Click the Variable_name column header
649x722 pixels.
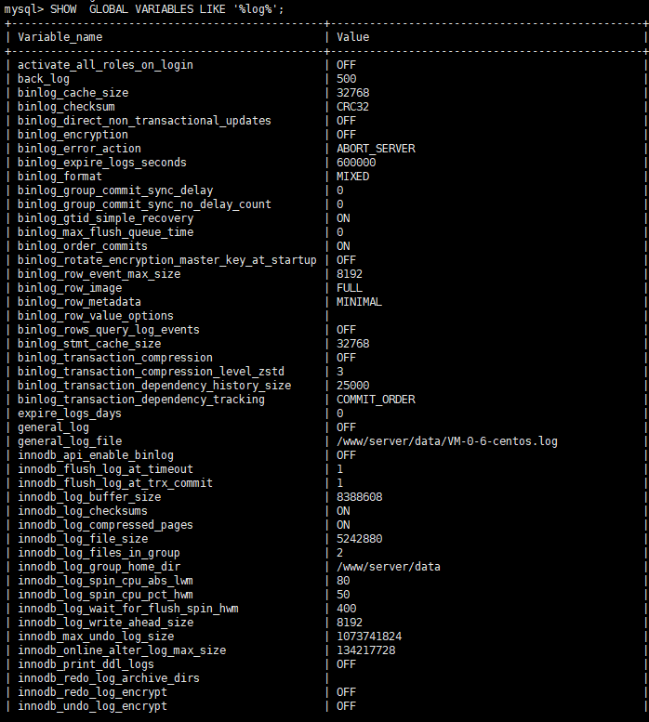(x=60, y=37)
